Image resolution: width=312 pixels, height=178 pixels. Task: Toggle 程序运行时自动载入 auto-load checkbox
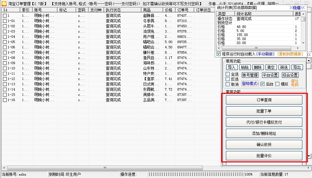click(219, 54)
